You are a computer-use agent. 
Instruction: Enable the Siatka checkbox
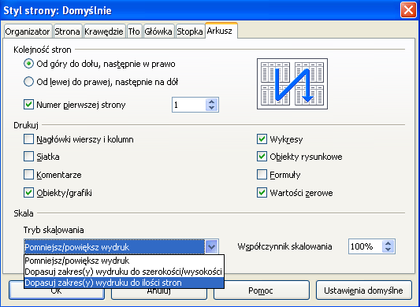[x=28, y=157]
